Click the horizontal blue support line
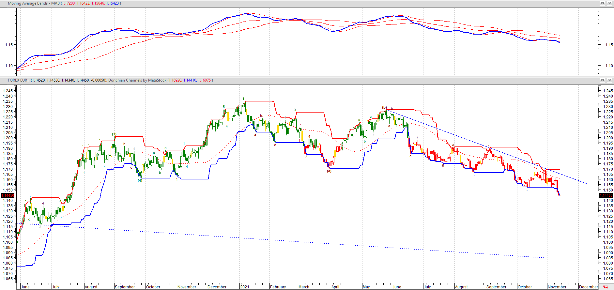This screenshot has height=290, width=614. click(294, 198)
